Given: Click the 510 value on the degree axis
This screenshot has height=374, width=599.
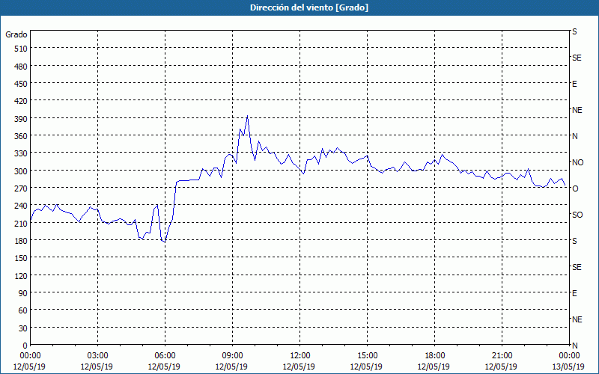Looking at the screenshot, I should tap(21, 49).
